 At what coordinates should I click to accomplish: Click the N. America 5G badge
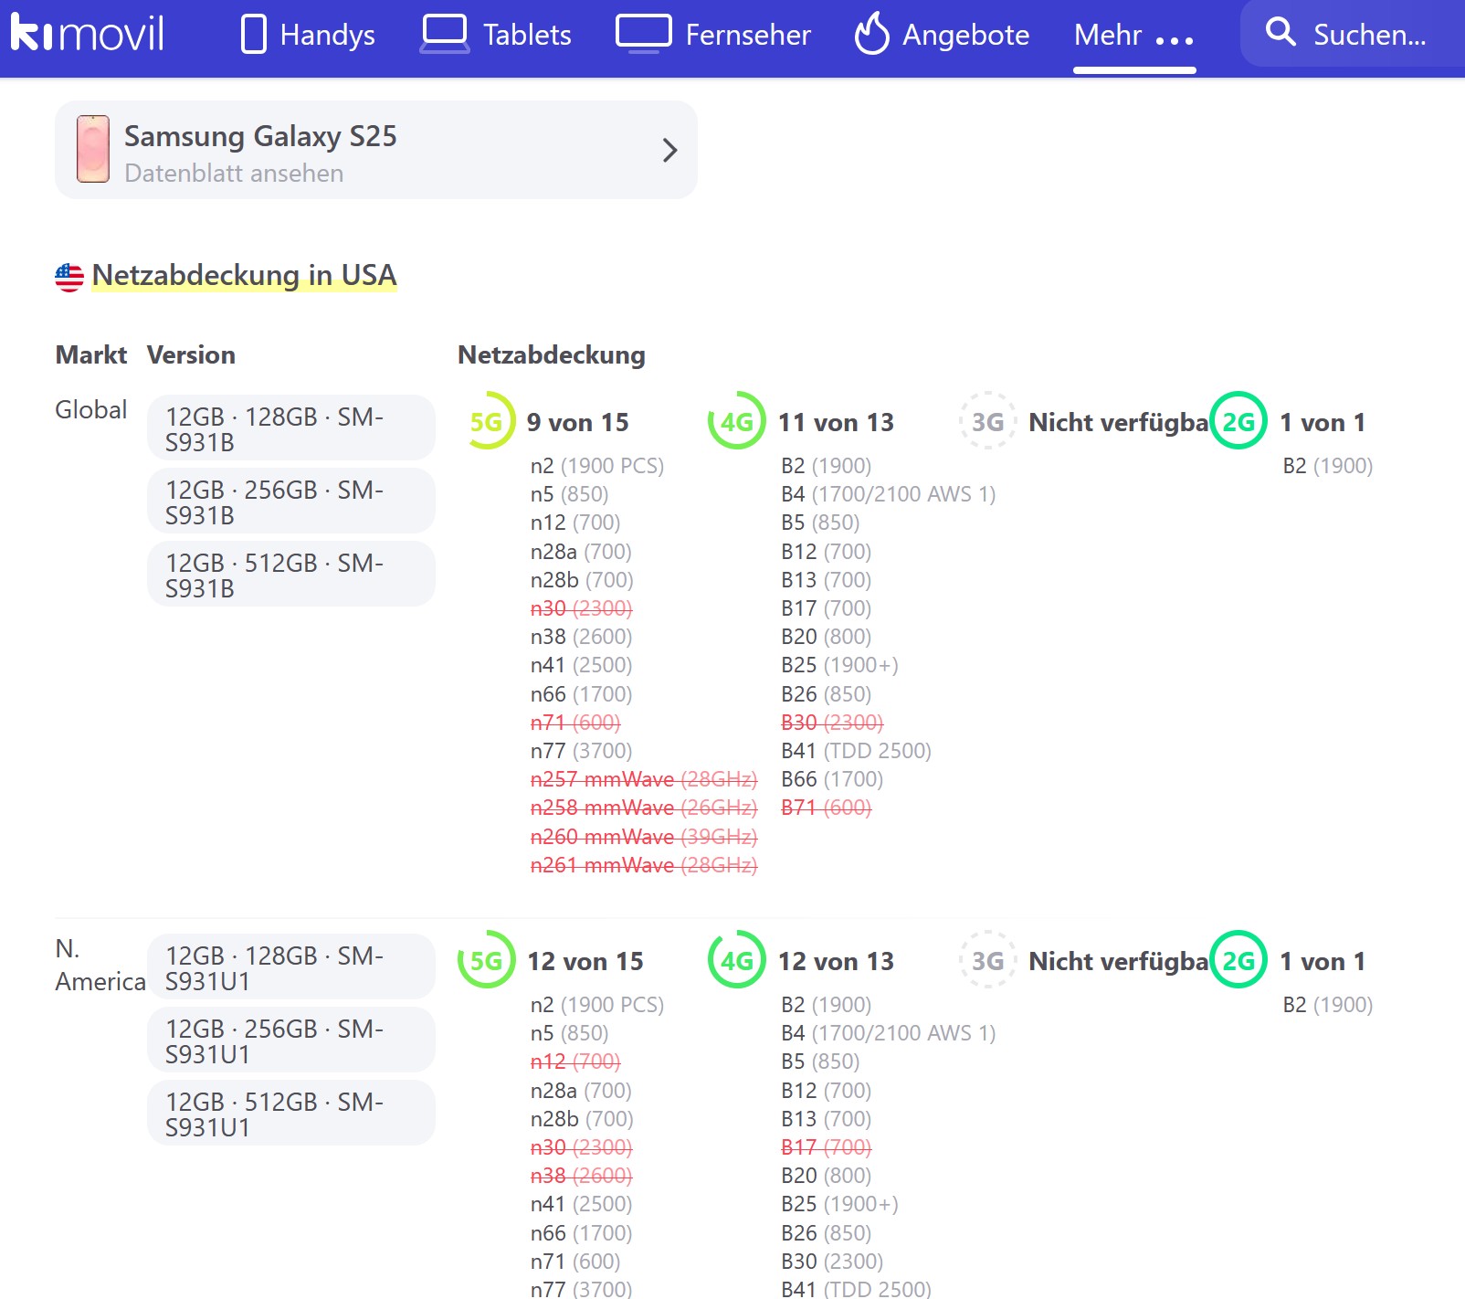coord(487,960)
